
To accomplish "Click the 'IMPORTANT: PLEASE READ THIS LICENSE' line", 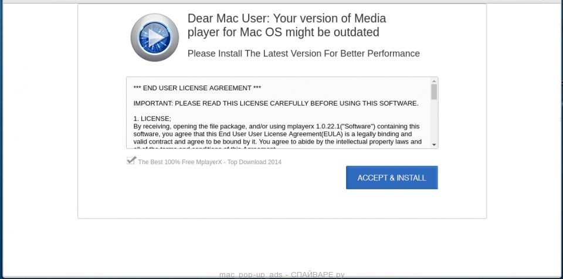I will 276,103.
